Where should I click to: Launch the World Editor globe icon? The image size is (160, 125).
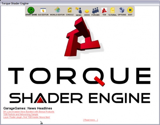tap(57, 10)
